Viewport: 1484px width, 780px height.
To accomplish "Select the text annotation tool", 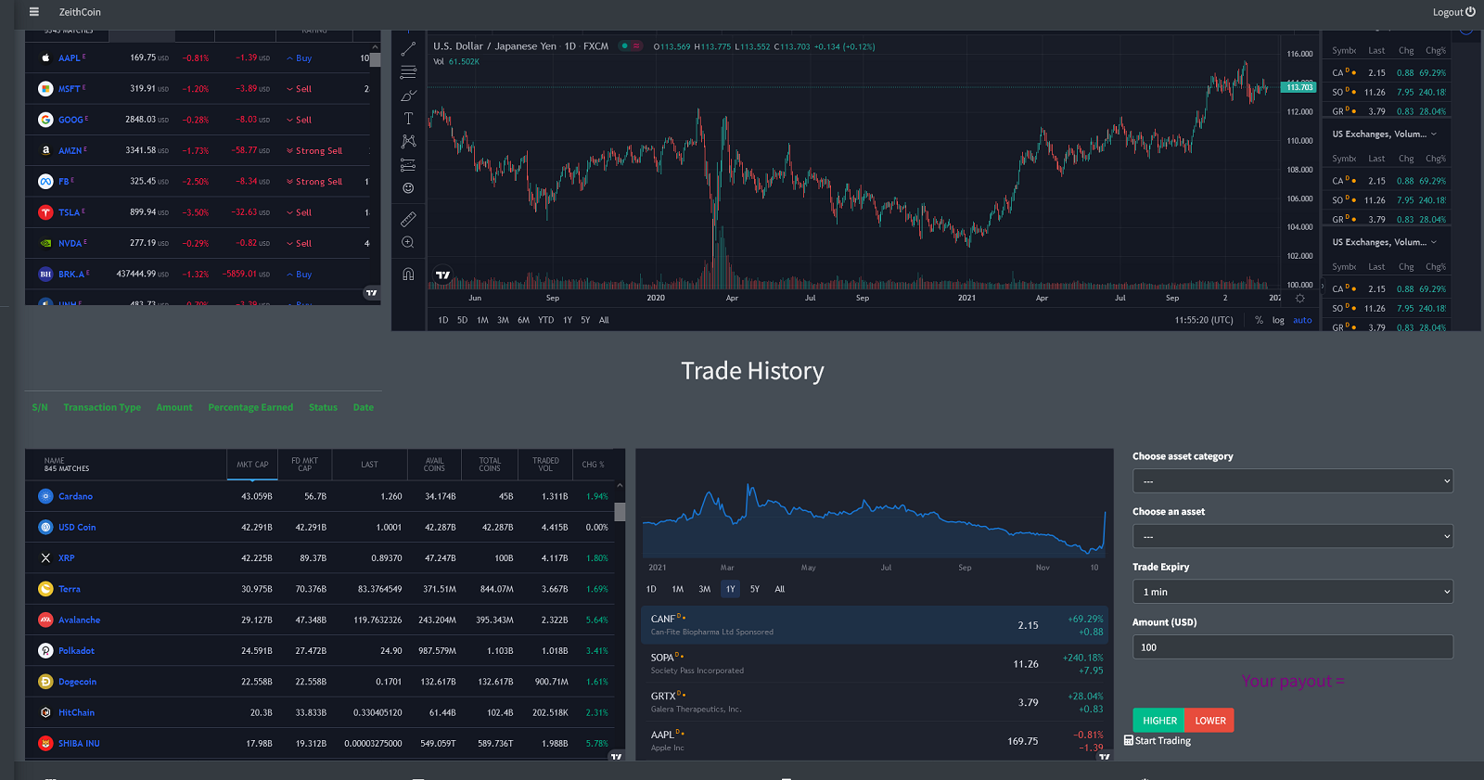I will point(408,119).
